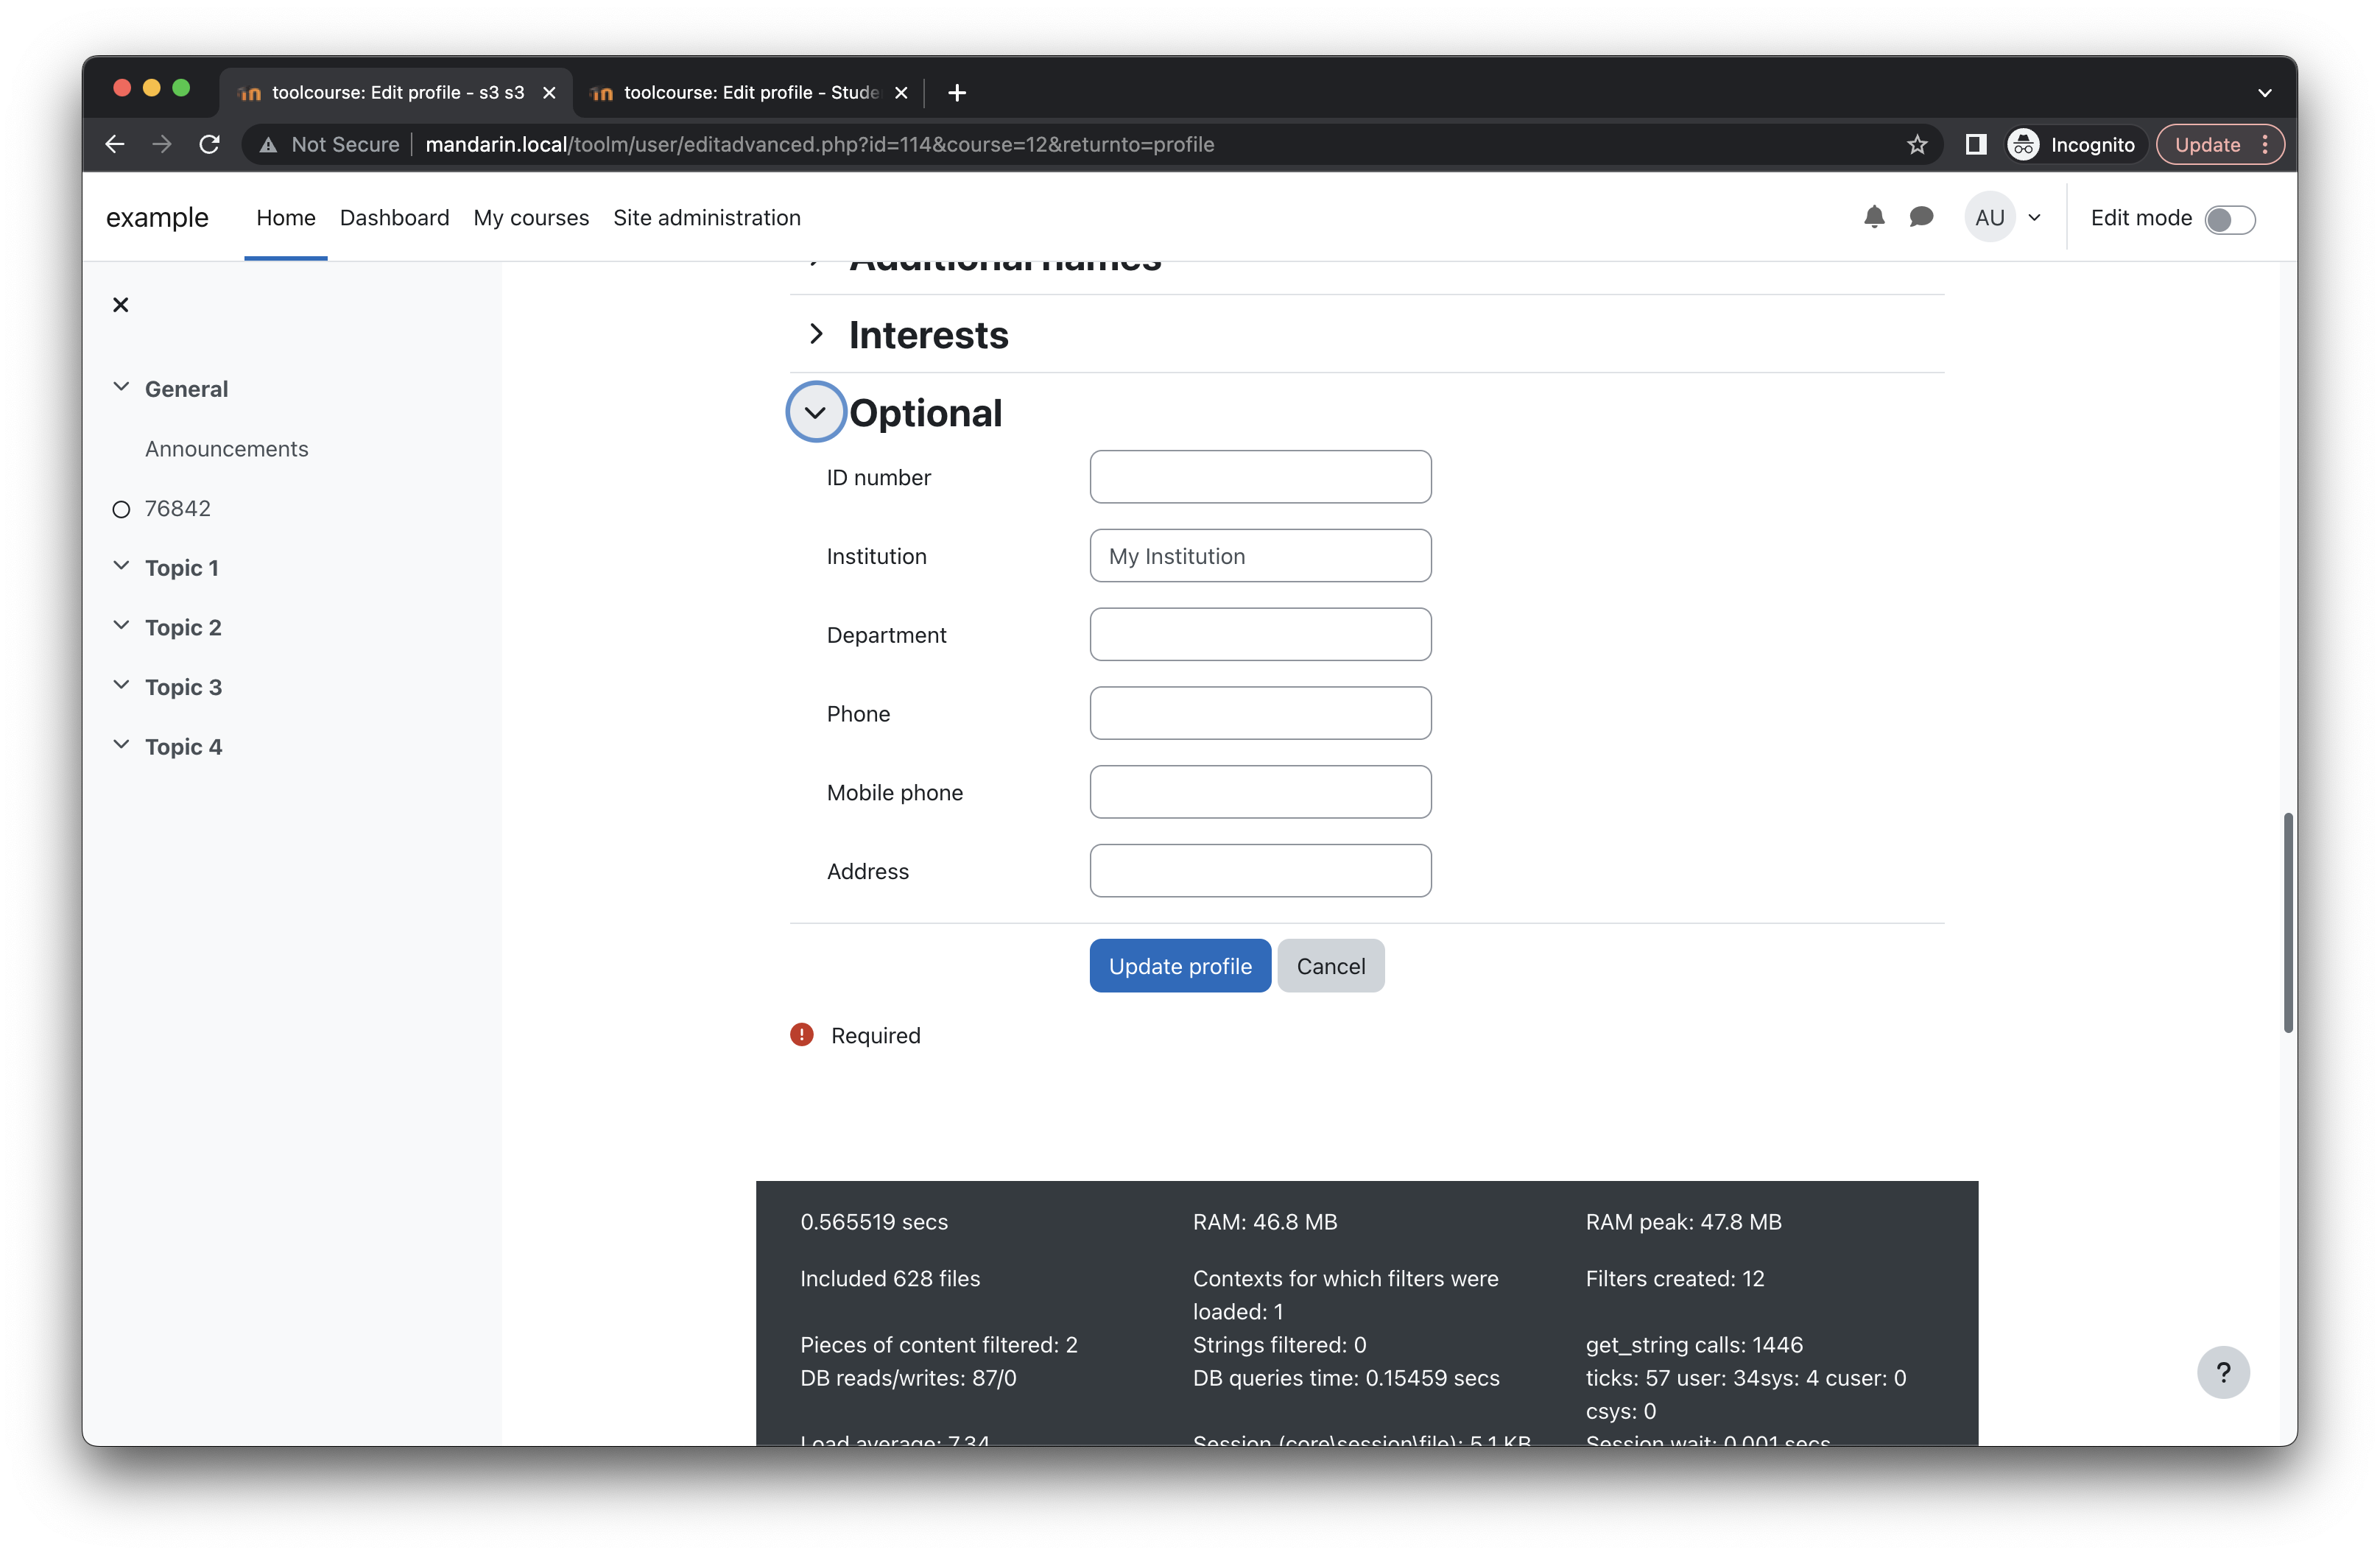Collapse Topic 3 in course index

click(x=121, y=685)
